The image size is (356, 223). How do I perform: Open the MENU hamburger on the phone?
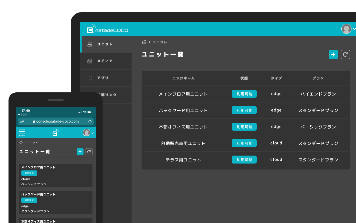click(x=22, y=133)
